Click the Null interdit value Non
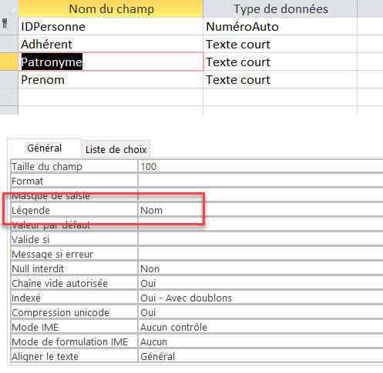 pyautogui.click(x=260, y=269)
